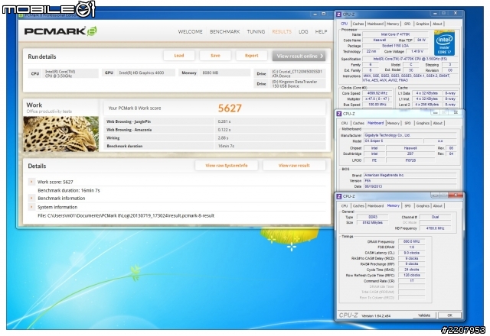Open Graphics tab in Mainboard CPU-Z window
This screenshot has height=336, width=490.
pyautogui.click(x=423, y=123)
